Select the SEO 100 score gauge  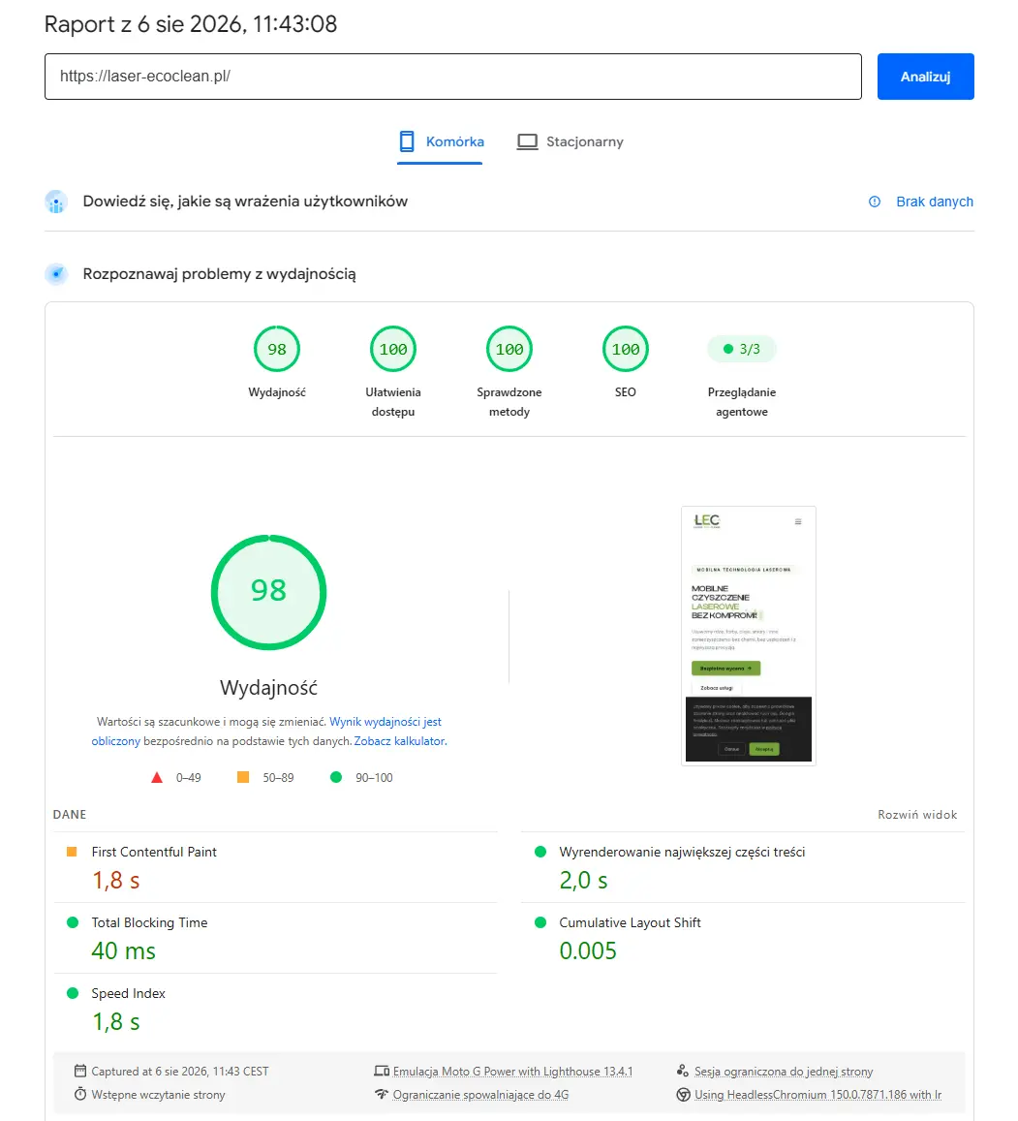tap(626, 349)
